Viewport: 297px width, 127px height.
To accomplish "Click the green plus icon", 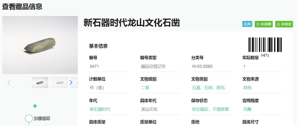I will (x=35, y=106).
